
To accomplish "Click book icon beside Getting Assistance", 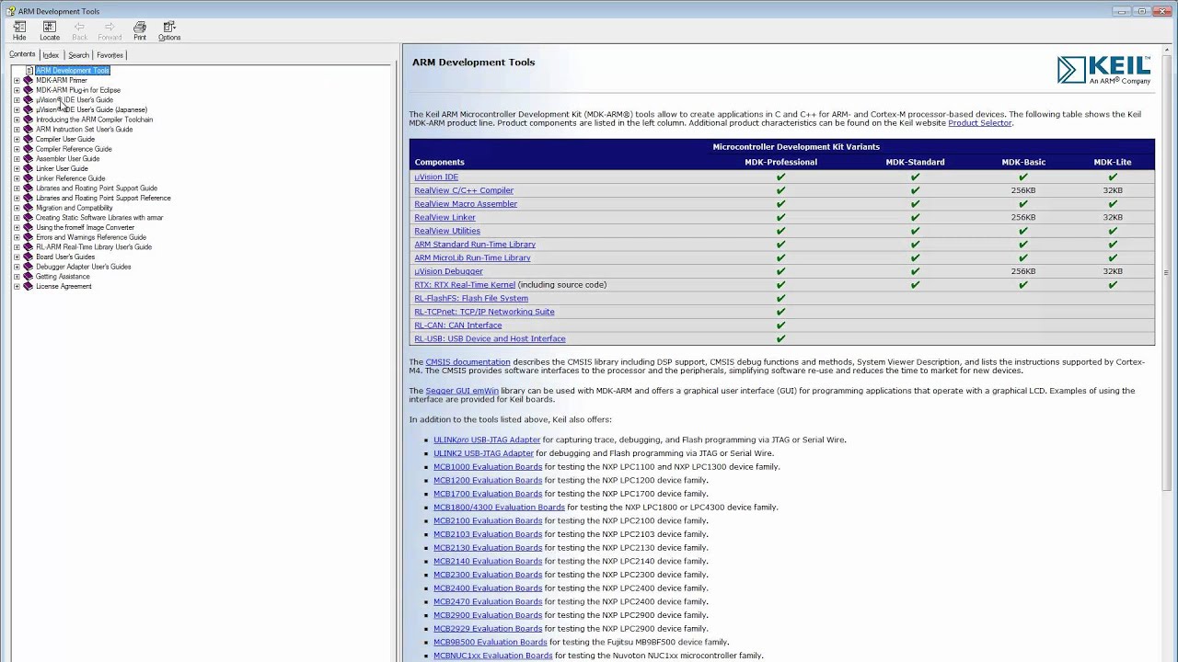I will point(28,276).
